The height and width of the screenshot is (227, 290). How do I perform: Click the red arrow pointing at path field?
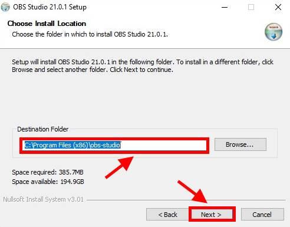pyautogui.click(x=119, y=167)
